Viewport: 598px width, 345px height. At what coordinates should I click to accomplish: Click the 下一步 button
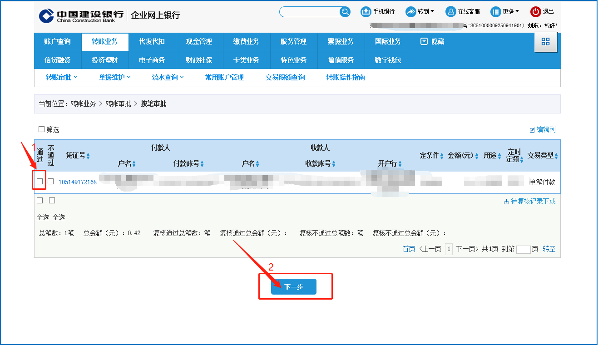[293, 287]
